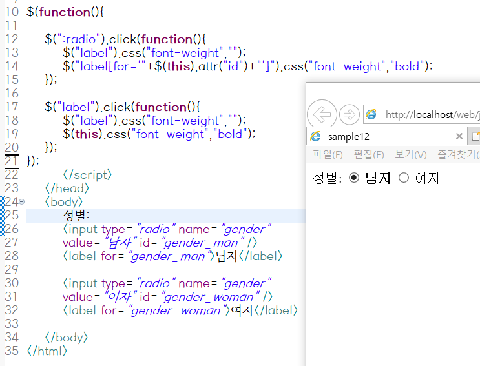Select the 여자 radio button
Screen dimensions: 480x366
[404, 178]
